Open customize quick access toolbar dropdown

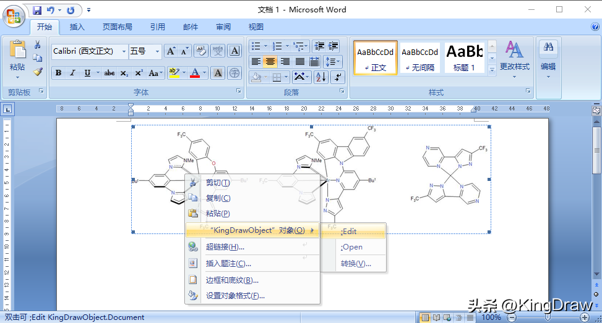[x=88, y=10]
